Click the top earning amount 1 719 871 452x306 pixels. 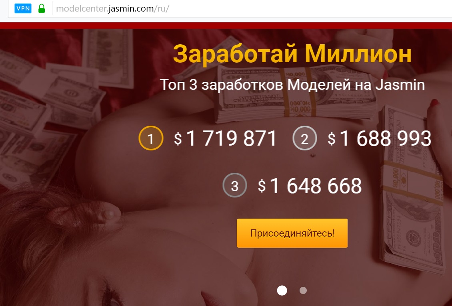pos(232,138)
